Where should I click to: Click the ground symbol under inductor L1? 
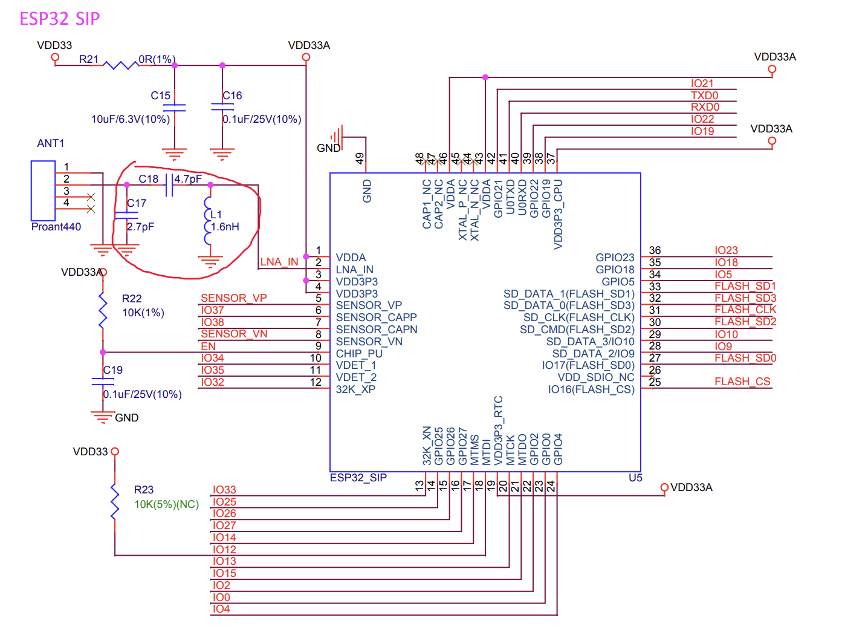click(x=210, y=262)
